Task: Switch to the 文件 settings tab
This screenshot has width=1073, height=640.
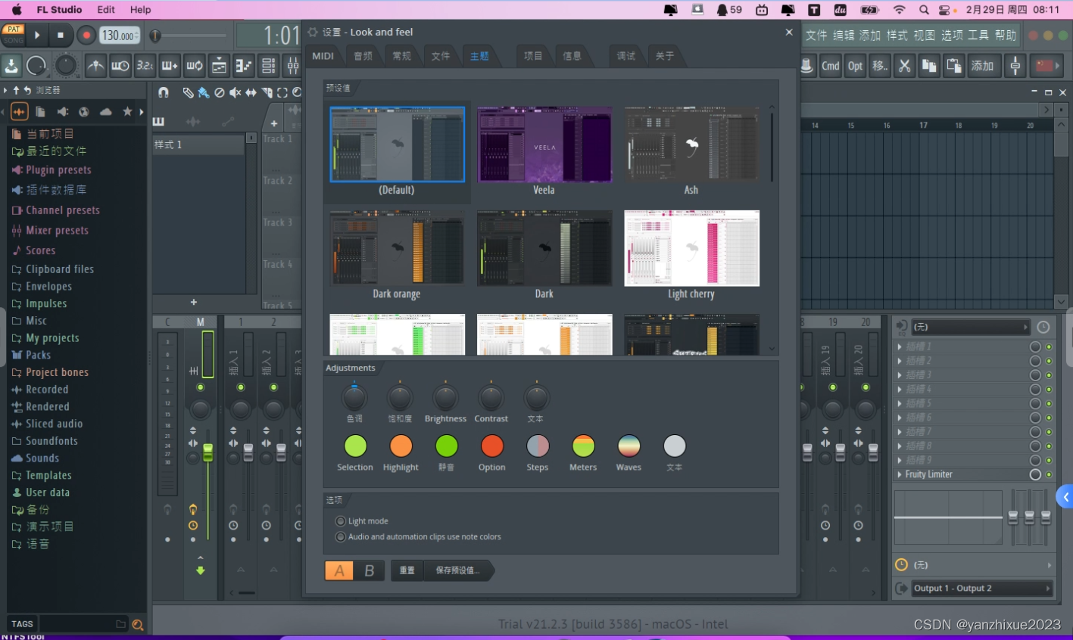Action: 441,56
